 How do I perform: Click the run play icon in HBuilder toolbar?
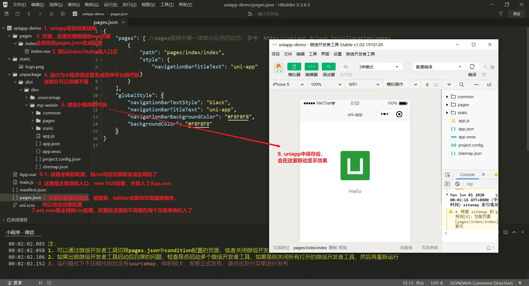tap(63, 14)
